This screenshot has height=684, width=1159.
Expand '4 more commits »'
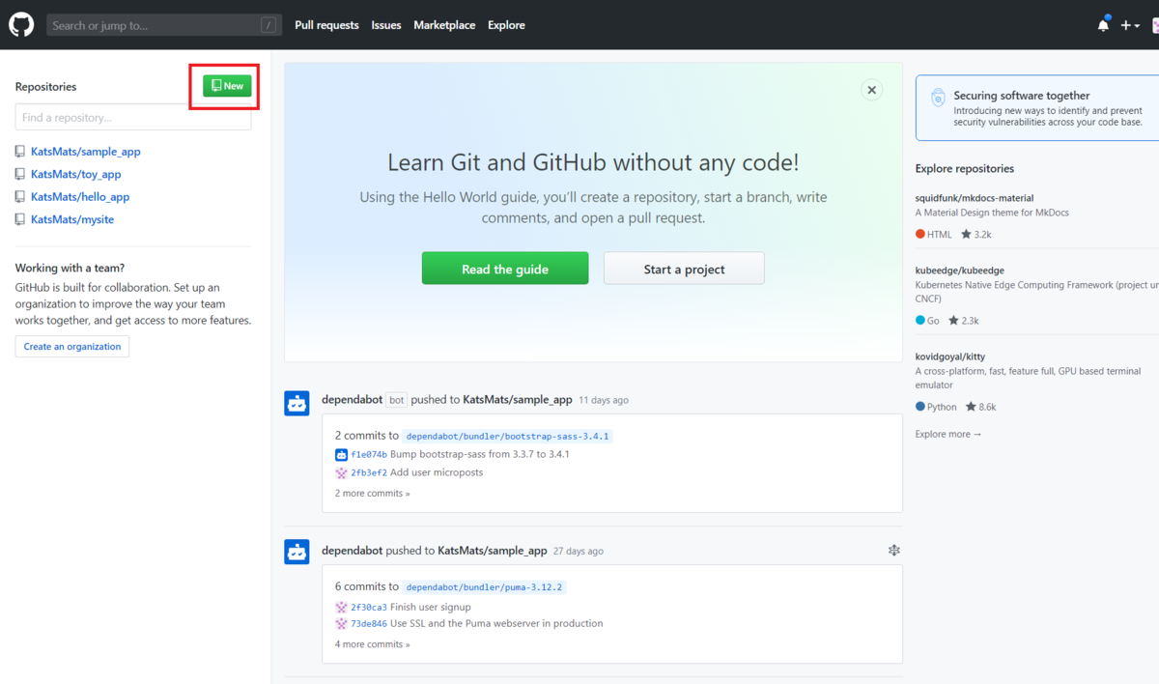pos(372,644)
